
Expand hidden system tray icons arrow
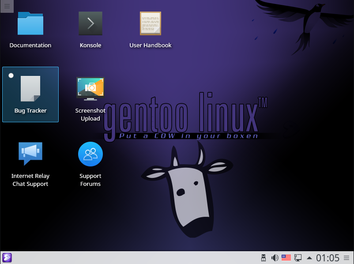click(309, 258)
